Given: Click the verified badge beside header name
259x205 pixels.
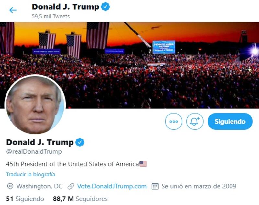Looking at the screenshot, I should click(x=106, y=7).
